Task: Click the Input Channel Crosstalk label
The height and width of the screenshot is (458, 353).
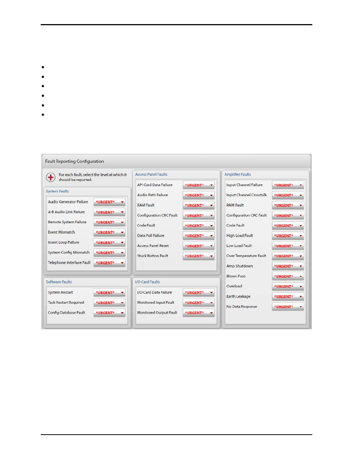Action: point(246,195)
